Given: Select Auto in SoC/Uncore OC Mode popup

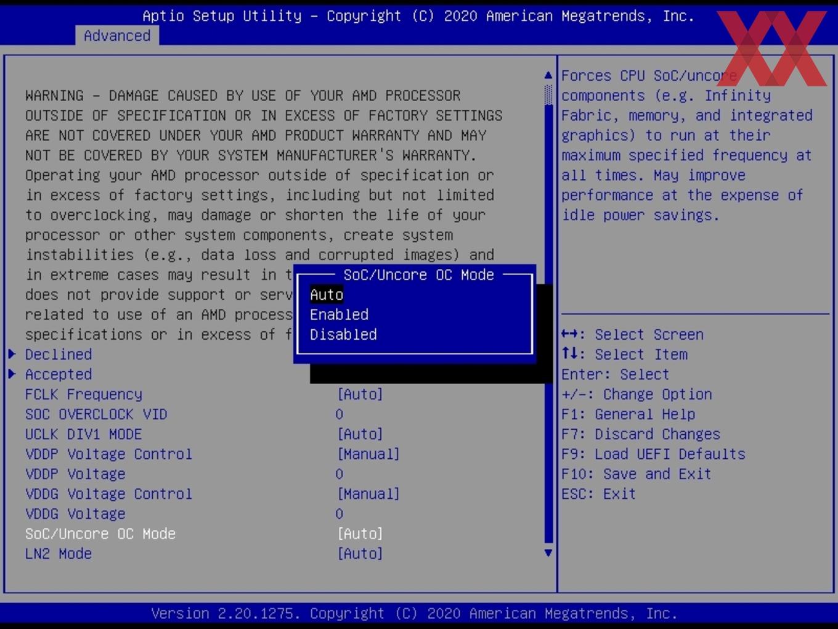Looking at the screenshot, I should tap(327, 295).
